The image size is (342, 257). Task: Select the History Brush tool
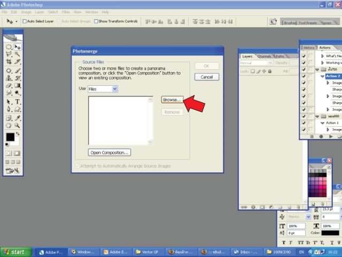tap(17, 78)
